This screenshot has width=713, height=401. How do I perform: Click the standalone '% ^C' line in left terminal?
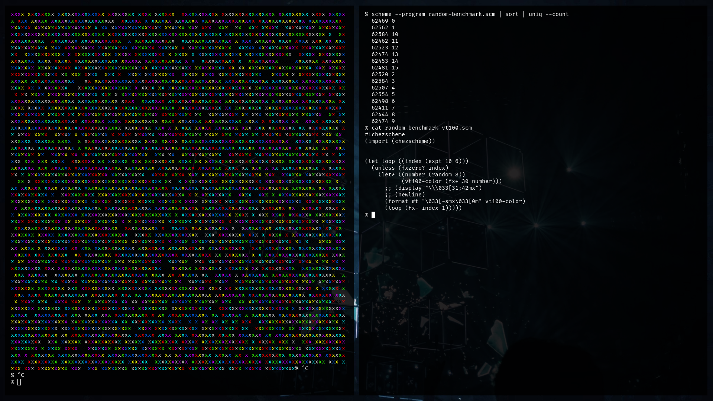[17, 375]
